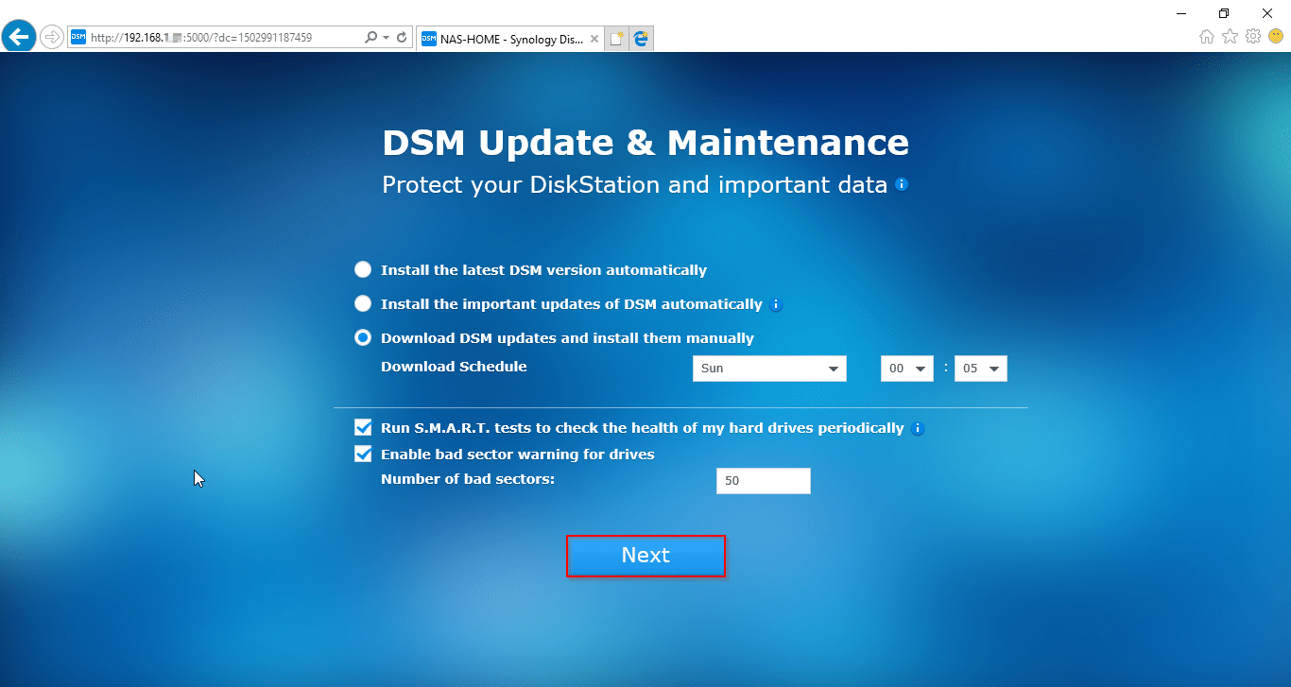The image size is (1291, 687).
Task: Click the DSM site icon in address bar
Action: [78, 38]
